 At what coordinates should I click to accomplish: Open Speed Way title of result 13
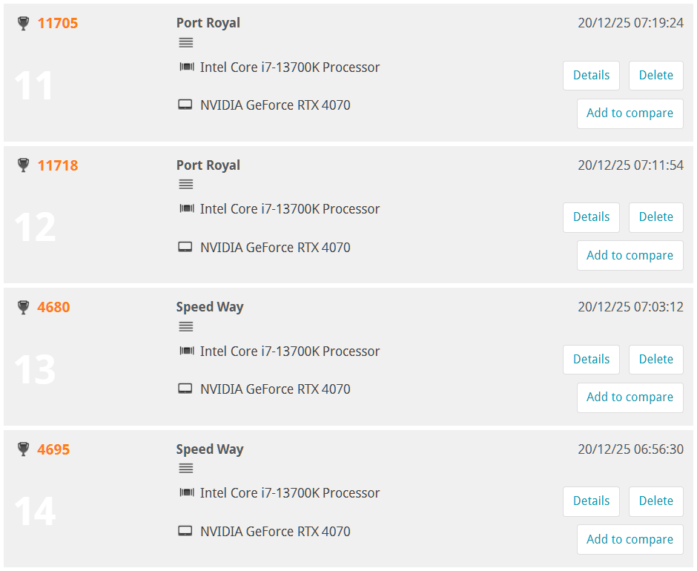click(x=210, y=307)
